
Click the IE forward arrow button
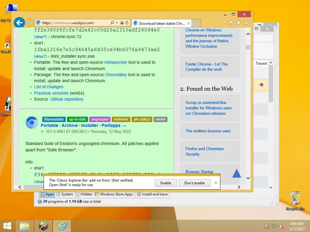30,23
